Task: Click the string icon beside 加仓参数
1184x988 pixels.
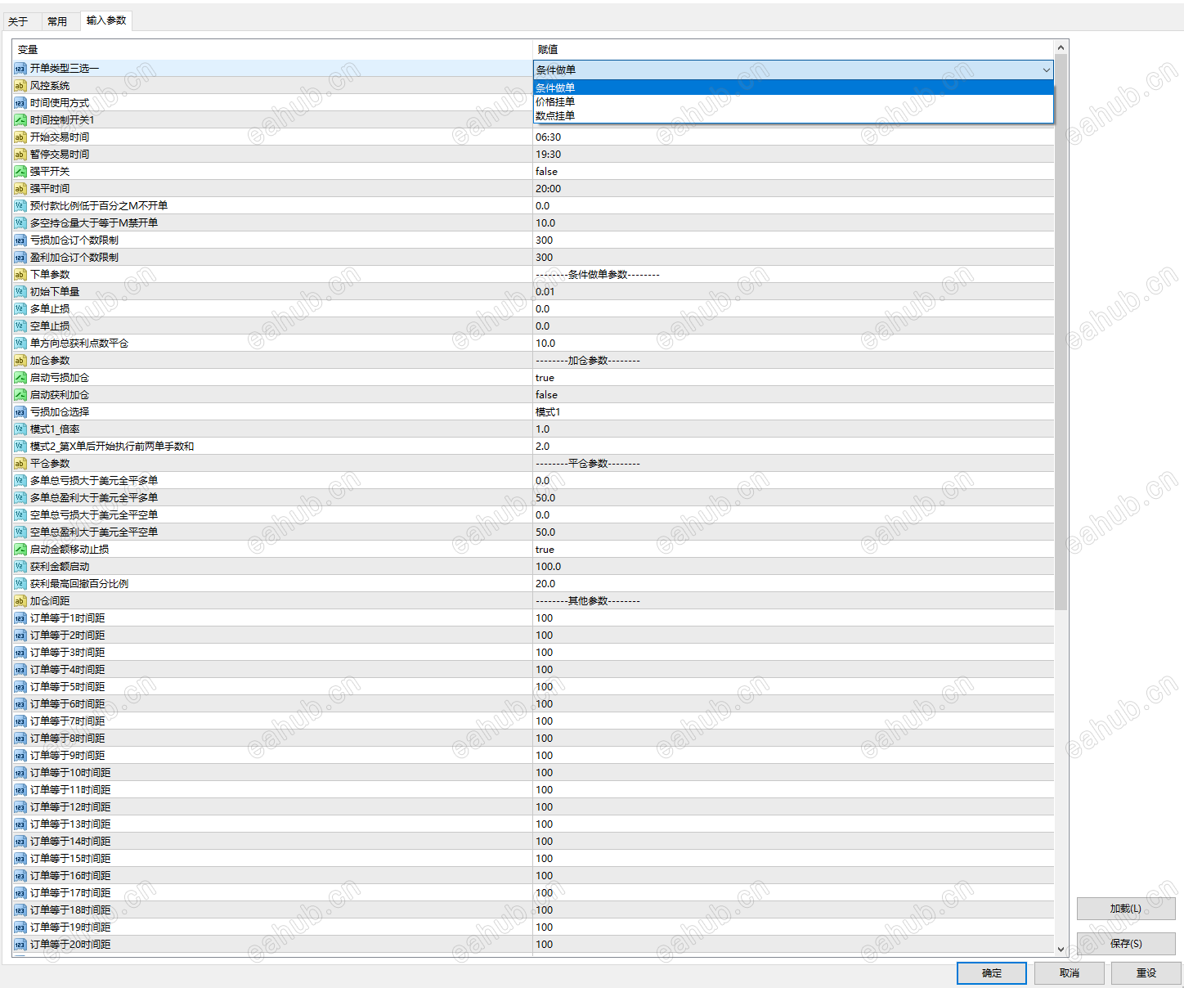Action: tap(20, 361)
